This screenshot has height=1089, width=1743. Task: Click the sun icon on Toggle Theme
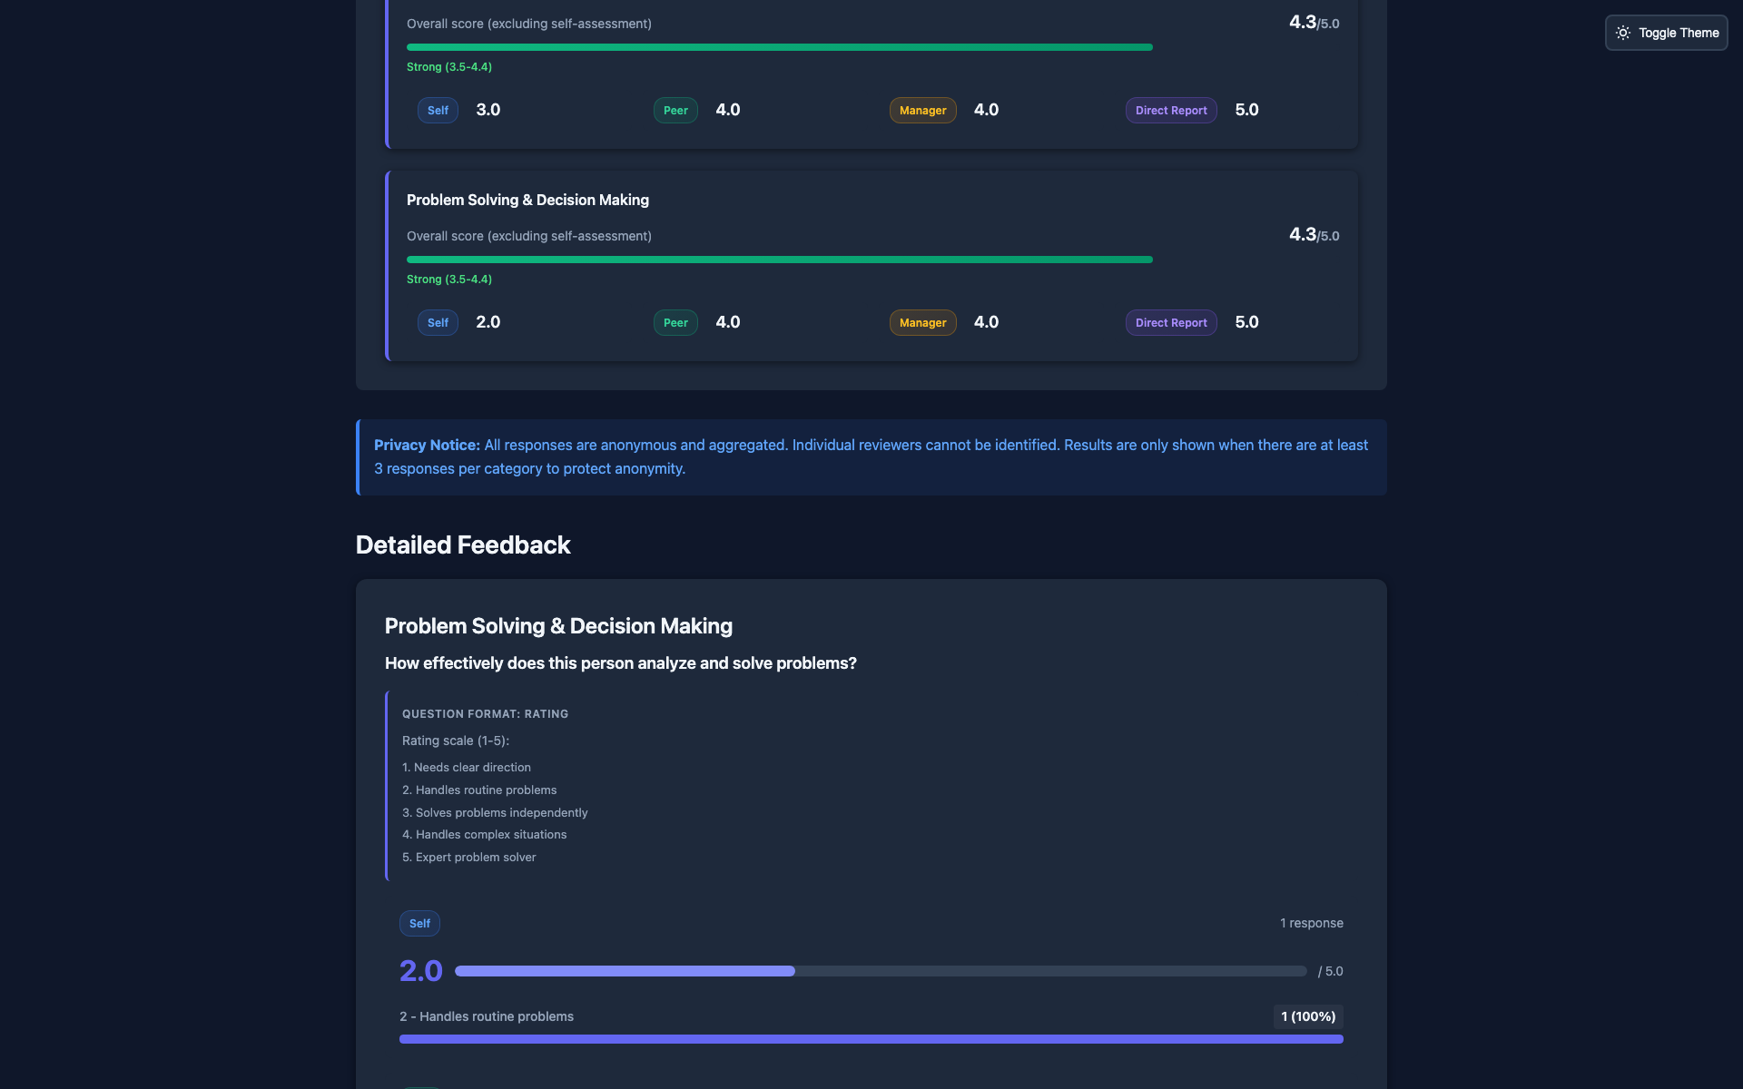click(x=1624, y=33)
